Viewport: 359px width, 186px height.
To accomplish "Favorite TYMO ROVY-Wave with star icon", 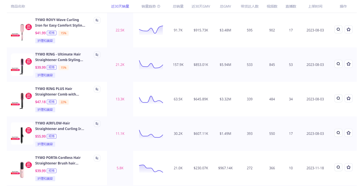I will [x=349, y=29].
